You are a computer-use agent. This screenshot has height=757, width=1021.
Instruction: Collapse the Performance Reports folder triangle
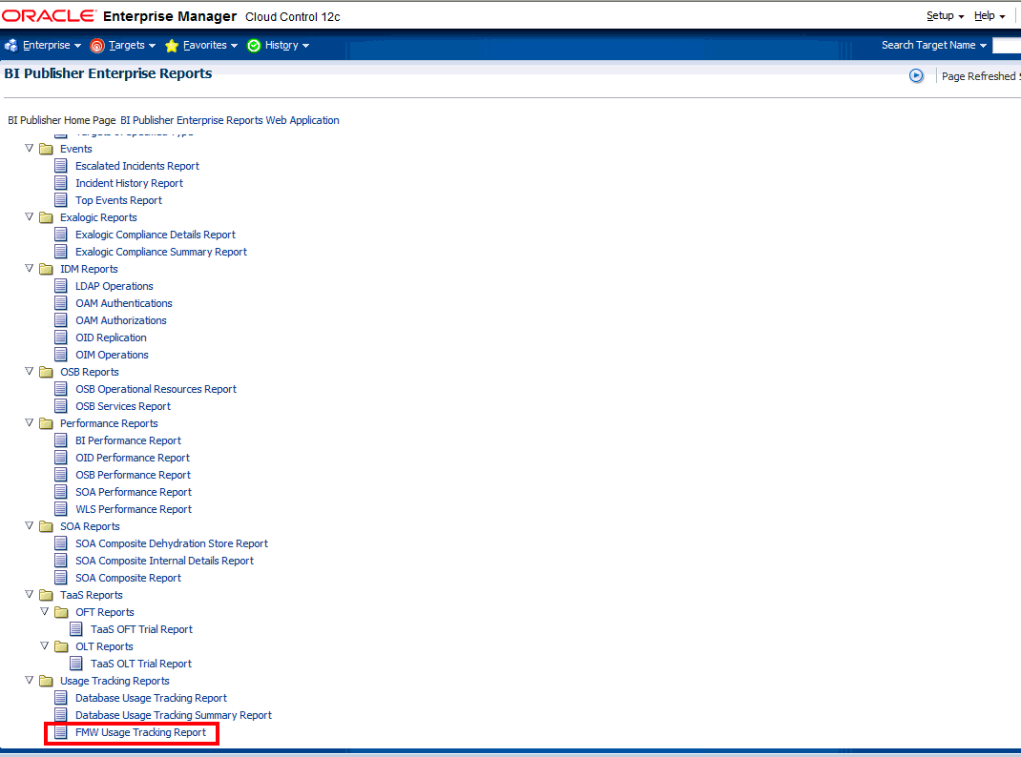coord(29,422)
